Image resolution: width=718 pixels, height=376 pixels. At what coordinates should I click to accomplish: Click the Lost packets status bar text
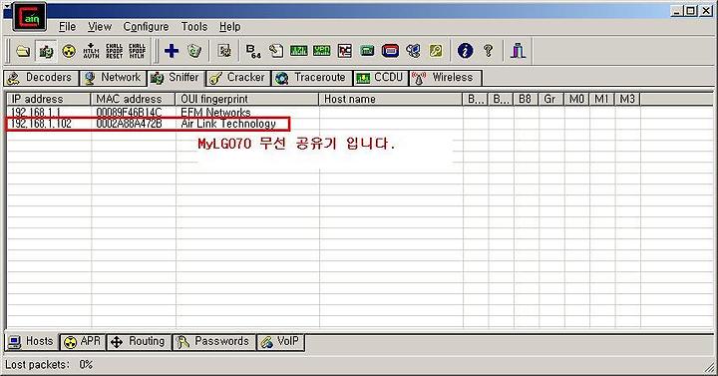pyautogui.click(x=49, y=365)
